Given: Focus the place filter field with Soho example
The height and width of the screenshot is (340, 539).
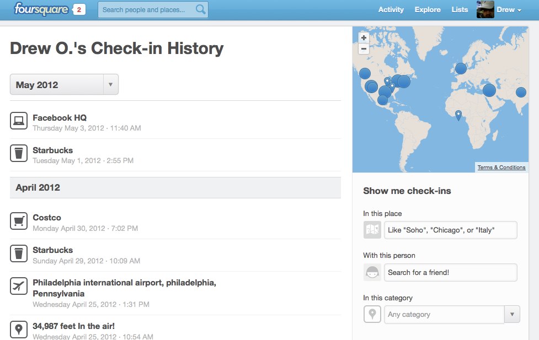Looking at the screenshot, I should pos(451,230).
